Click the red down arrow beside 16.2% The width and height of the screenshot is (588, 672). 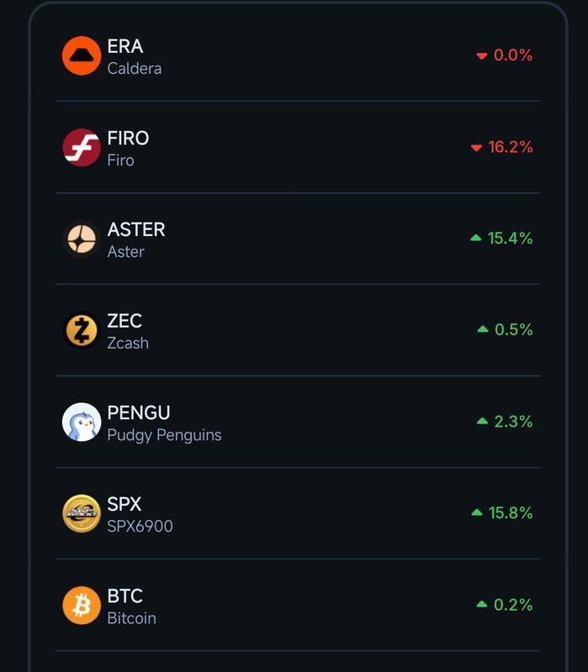pyautogui.click(x=476, y=148)
